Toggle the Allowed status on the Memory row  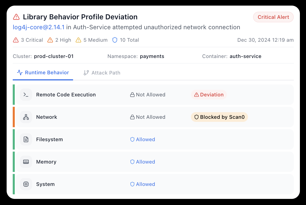142,162
